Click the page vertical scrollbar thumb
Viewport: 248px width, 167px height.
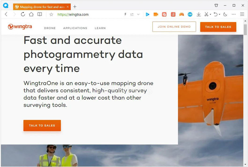point(245,29)
